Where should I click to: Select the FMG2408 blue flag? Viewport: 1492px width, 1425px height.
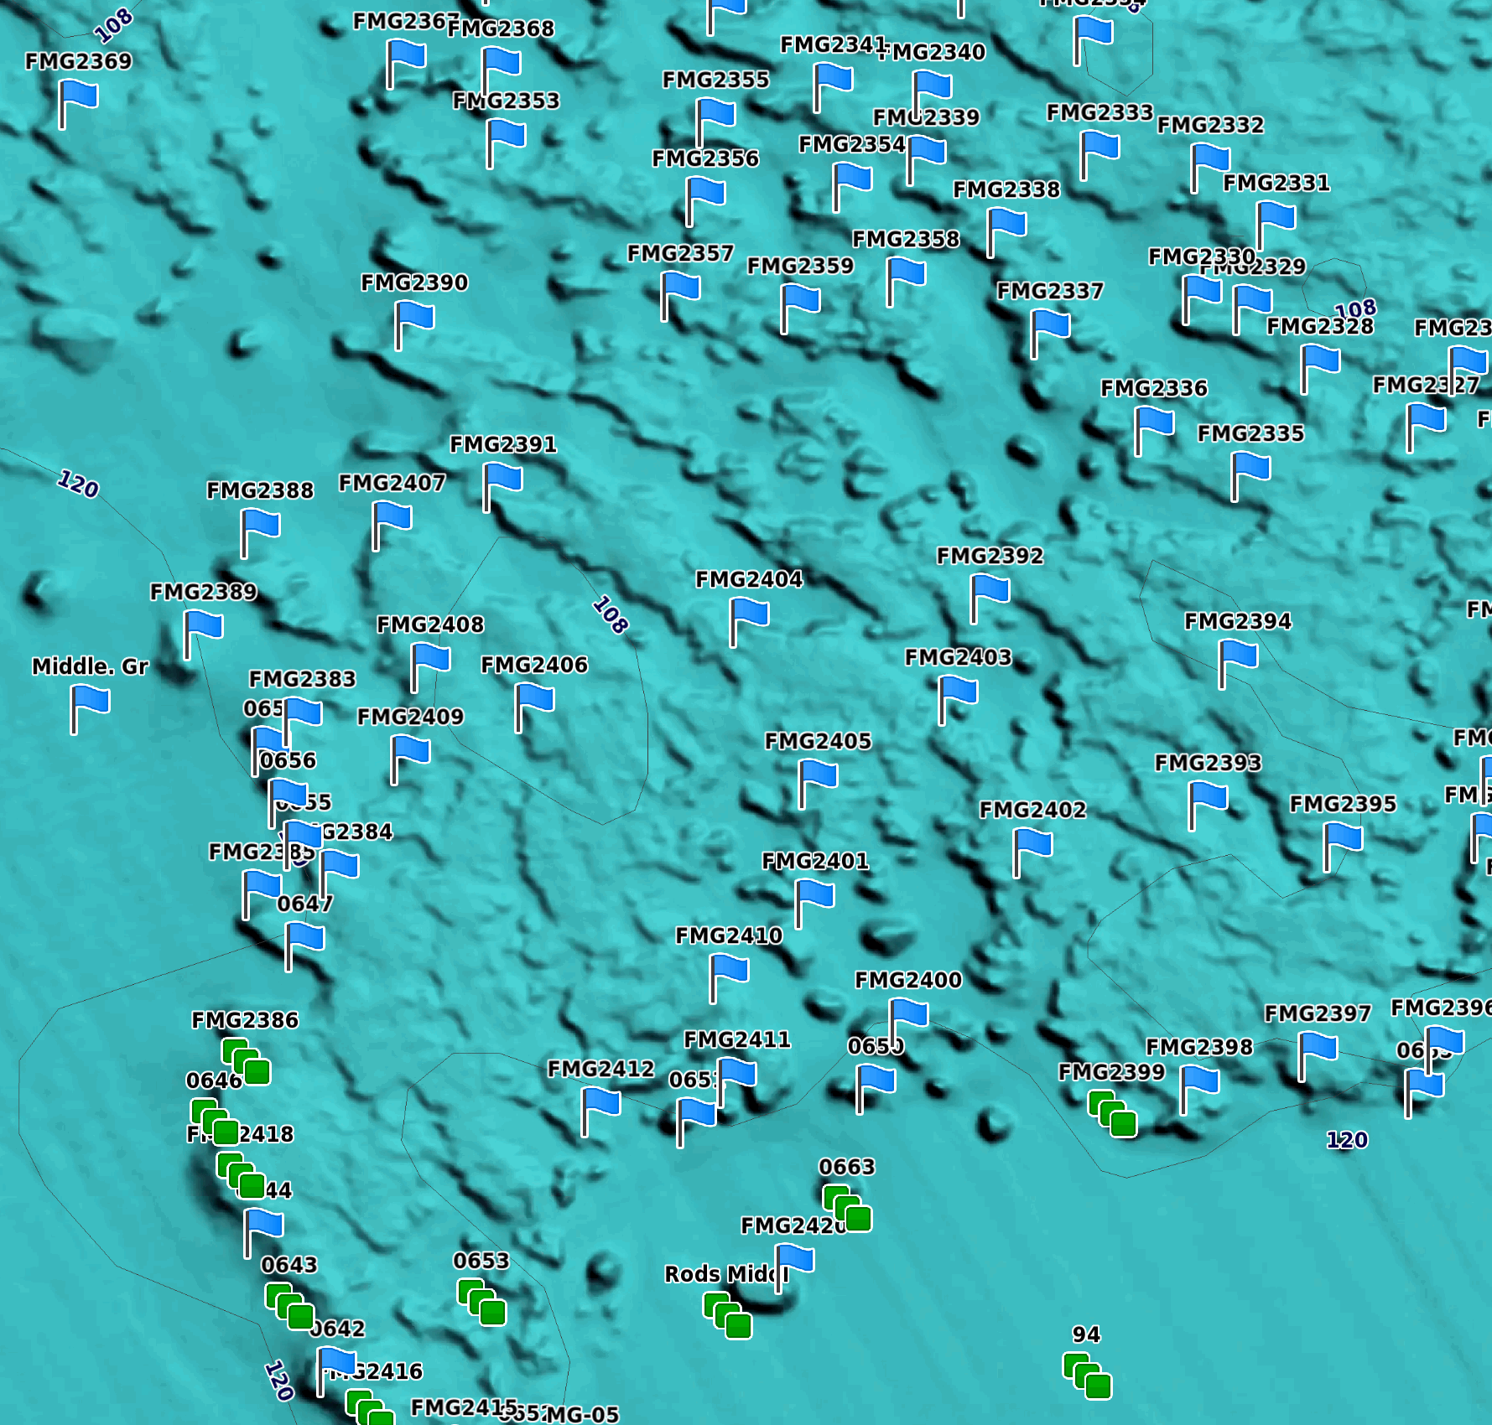430,666
